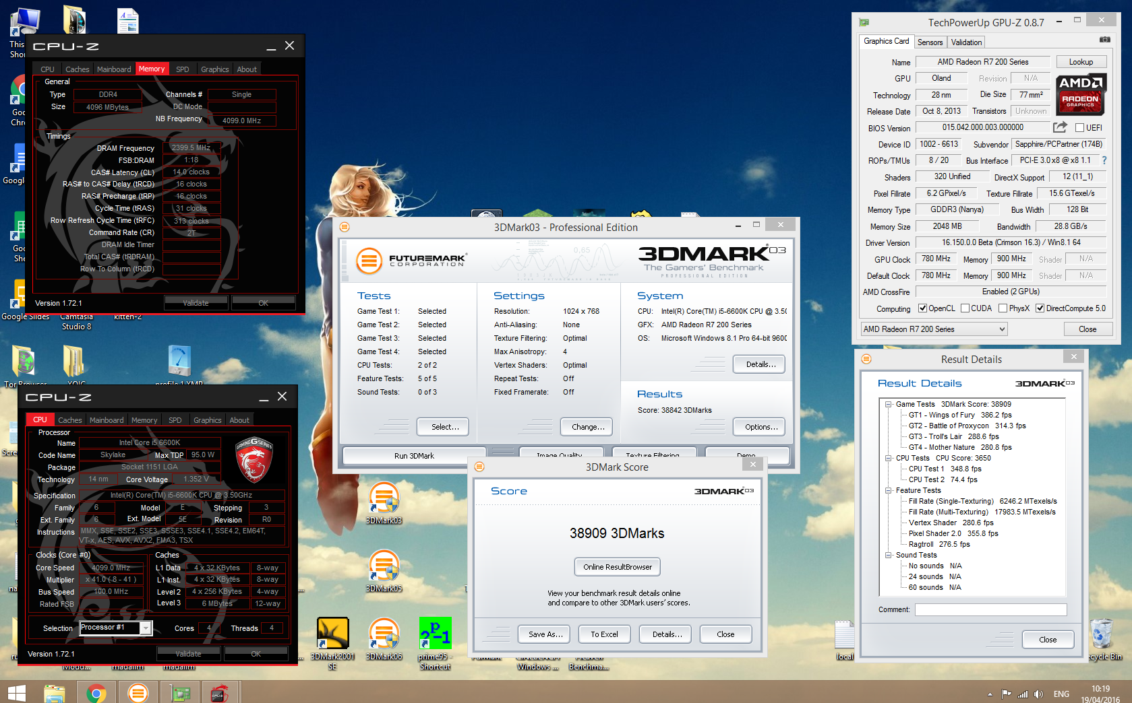1132x703 pixels.
Task: Toggle the PhysX checkbox
Action: click(x=1003, y=308)
